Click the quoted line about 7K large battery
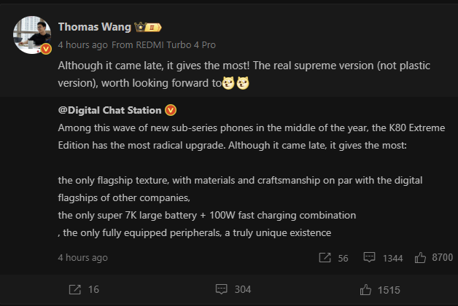Screen dimensions: 458x306 pyautogui.click(x=207, y=216)
